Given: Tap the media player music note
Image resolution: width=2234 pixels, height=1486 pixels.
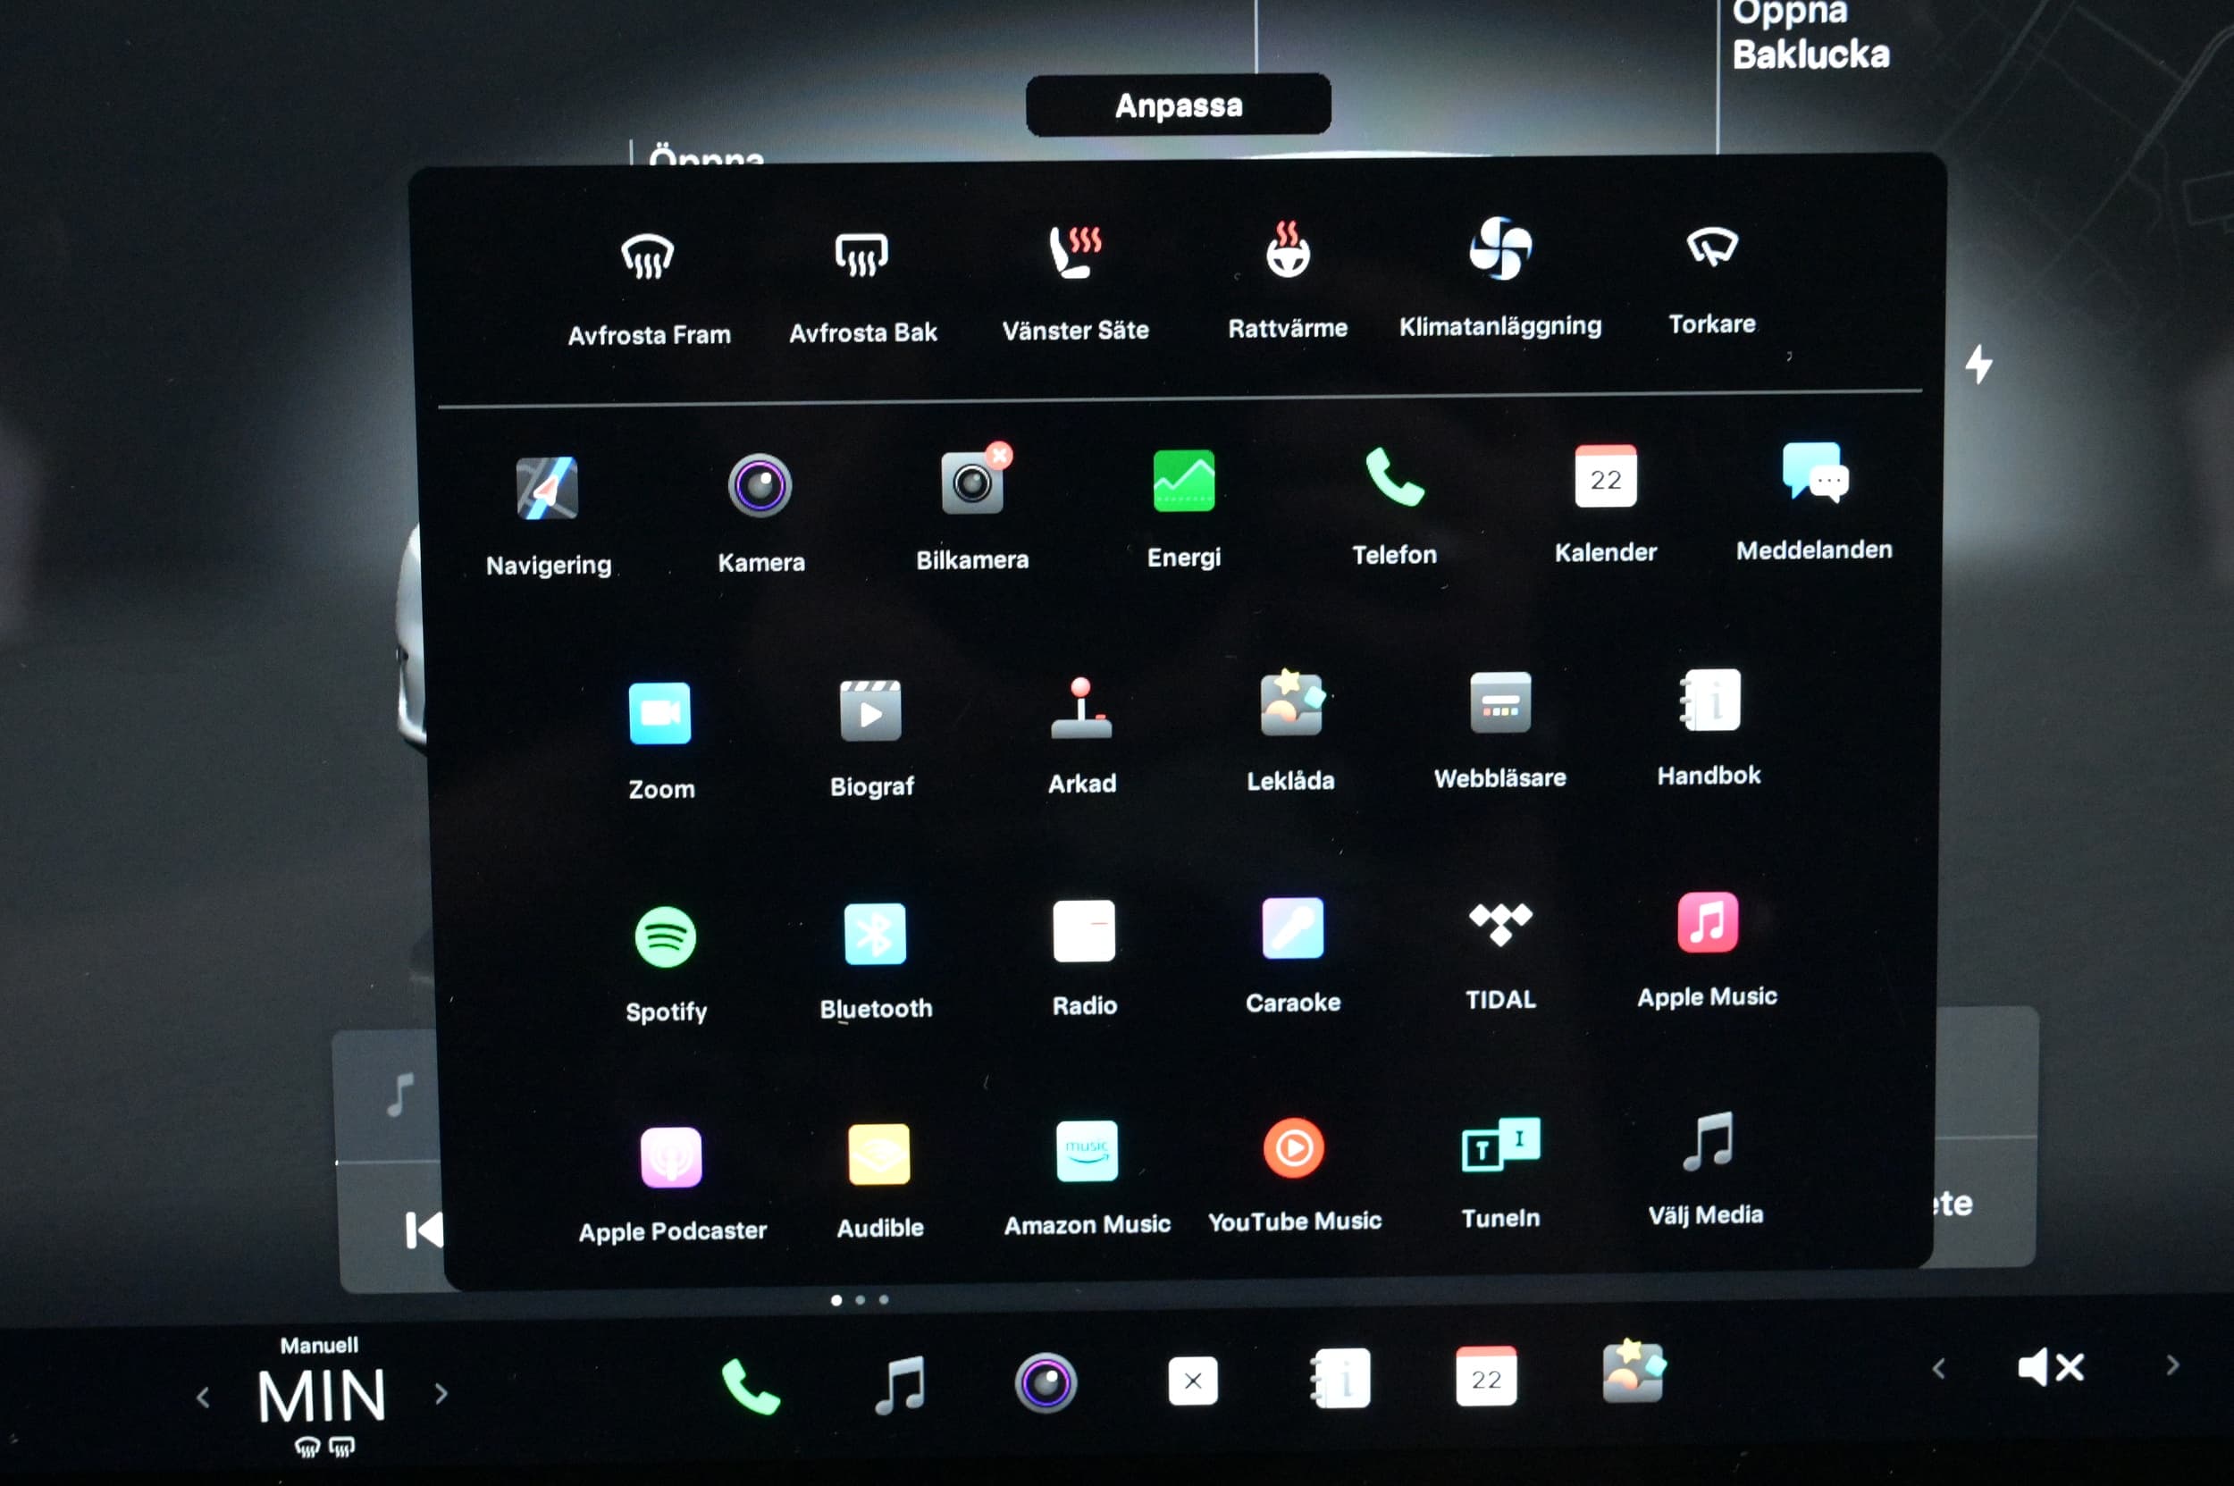Looking at the screenshot, I should 400,1096.
